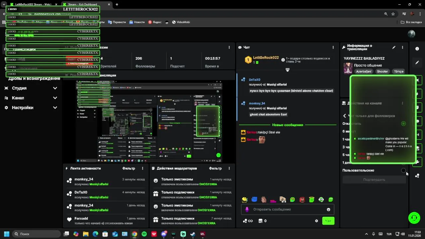Open monkey_34 username in chat
The height and width of the screenshot is (239, 425).
[x=257, y=104]
